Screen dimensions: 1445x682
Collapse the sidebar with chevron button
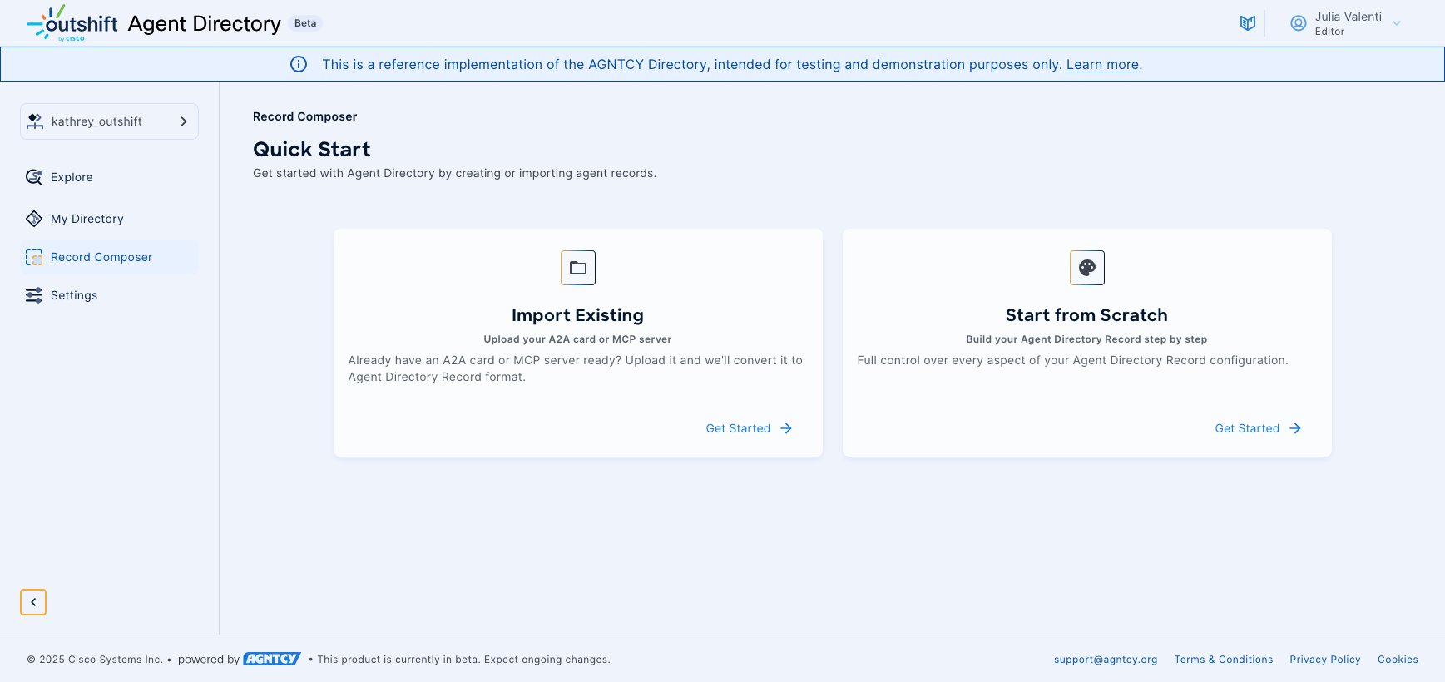pyautogui.click(x=33, y=602)
